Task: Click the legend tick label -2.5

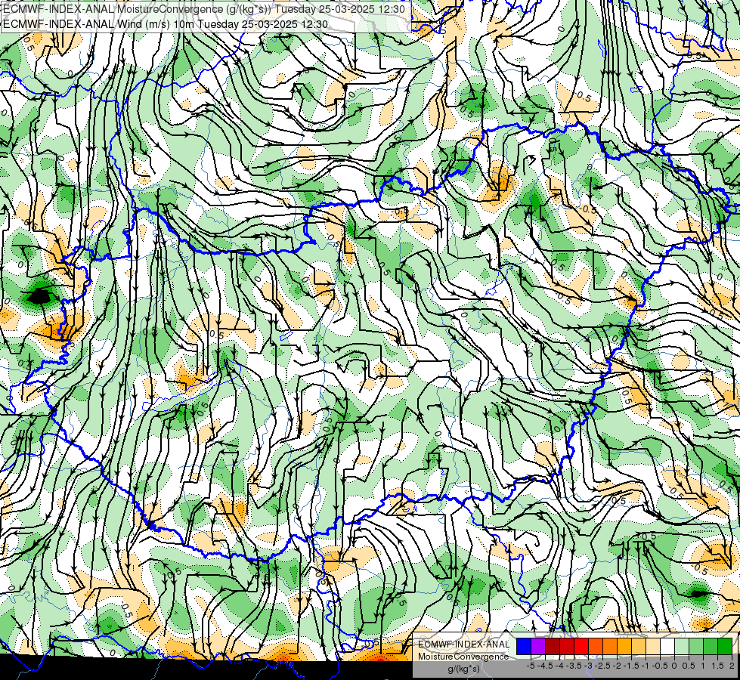Action: tap(604, 666)
